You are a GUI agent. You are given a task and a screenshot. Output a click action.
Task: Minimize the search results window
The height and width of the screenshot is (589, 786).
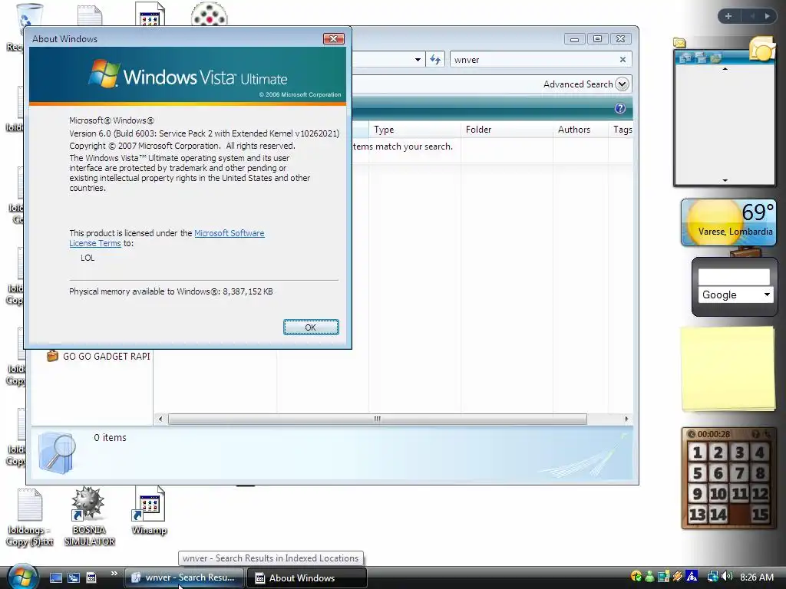574,39
